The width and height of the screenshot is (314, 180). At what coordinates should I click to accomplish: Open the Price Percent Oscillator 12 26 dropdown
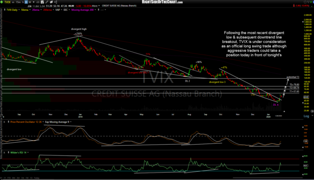click(x=43, y=122)
